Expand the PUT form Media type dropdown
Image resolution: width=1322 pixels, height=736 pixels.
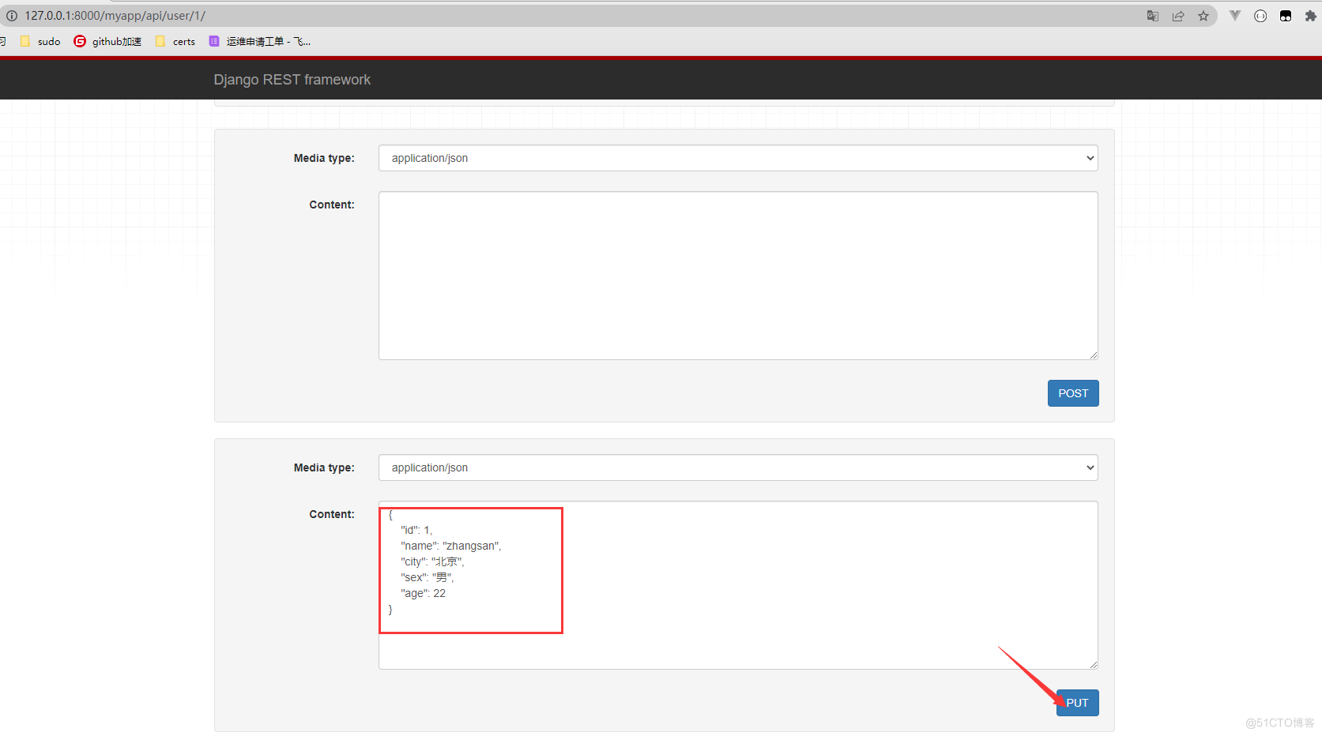[738, 468]
